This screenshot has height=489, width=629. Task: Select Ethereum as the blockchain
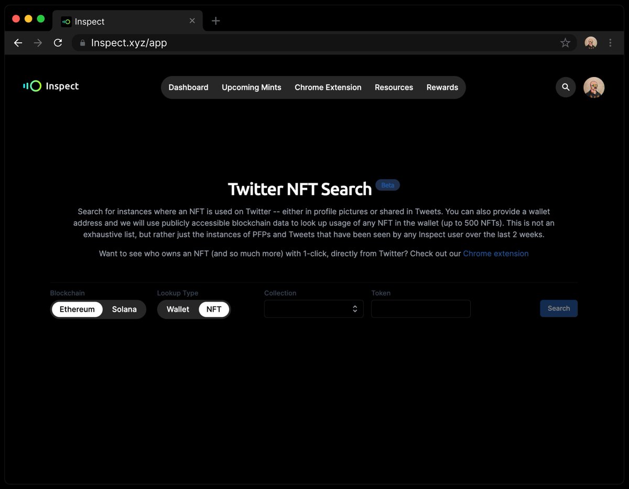pyautogui.click(x=77, y=309)
